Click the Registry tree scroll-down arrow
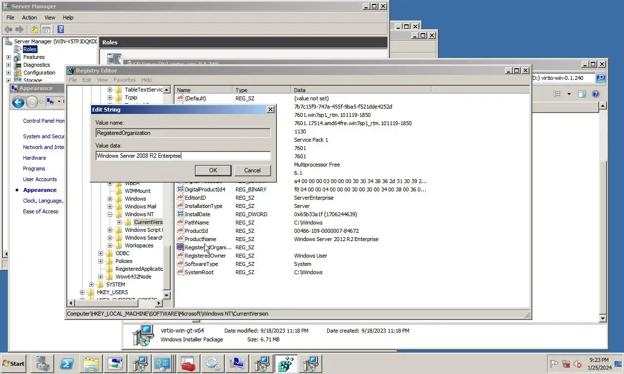624x374 pixels. click(166, 295)
